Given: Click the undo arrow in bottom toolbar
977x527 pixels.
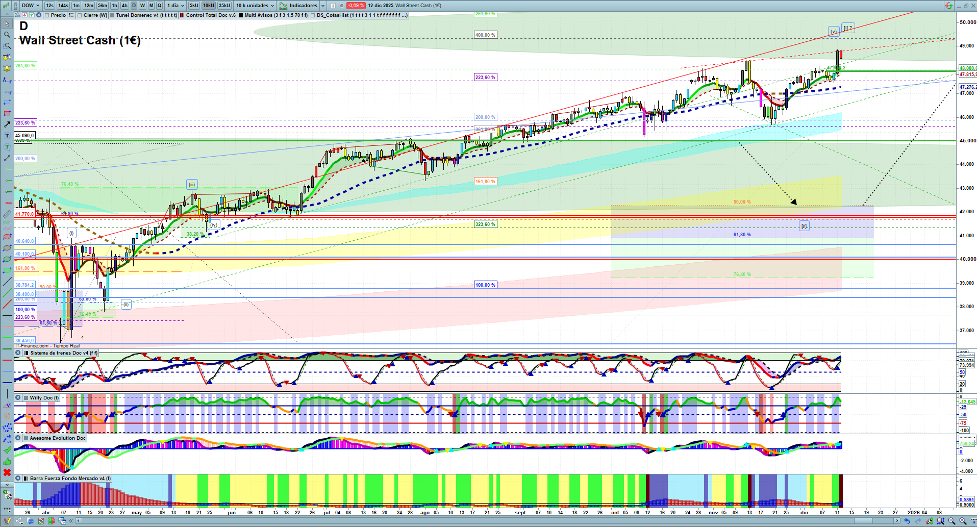Looking at the screenshot, I should click(907, 521).
